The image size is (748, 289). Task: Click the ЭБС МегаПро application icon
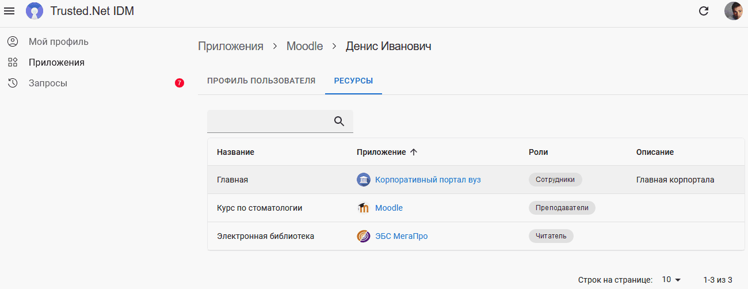pos(363,236)
